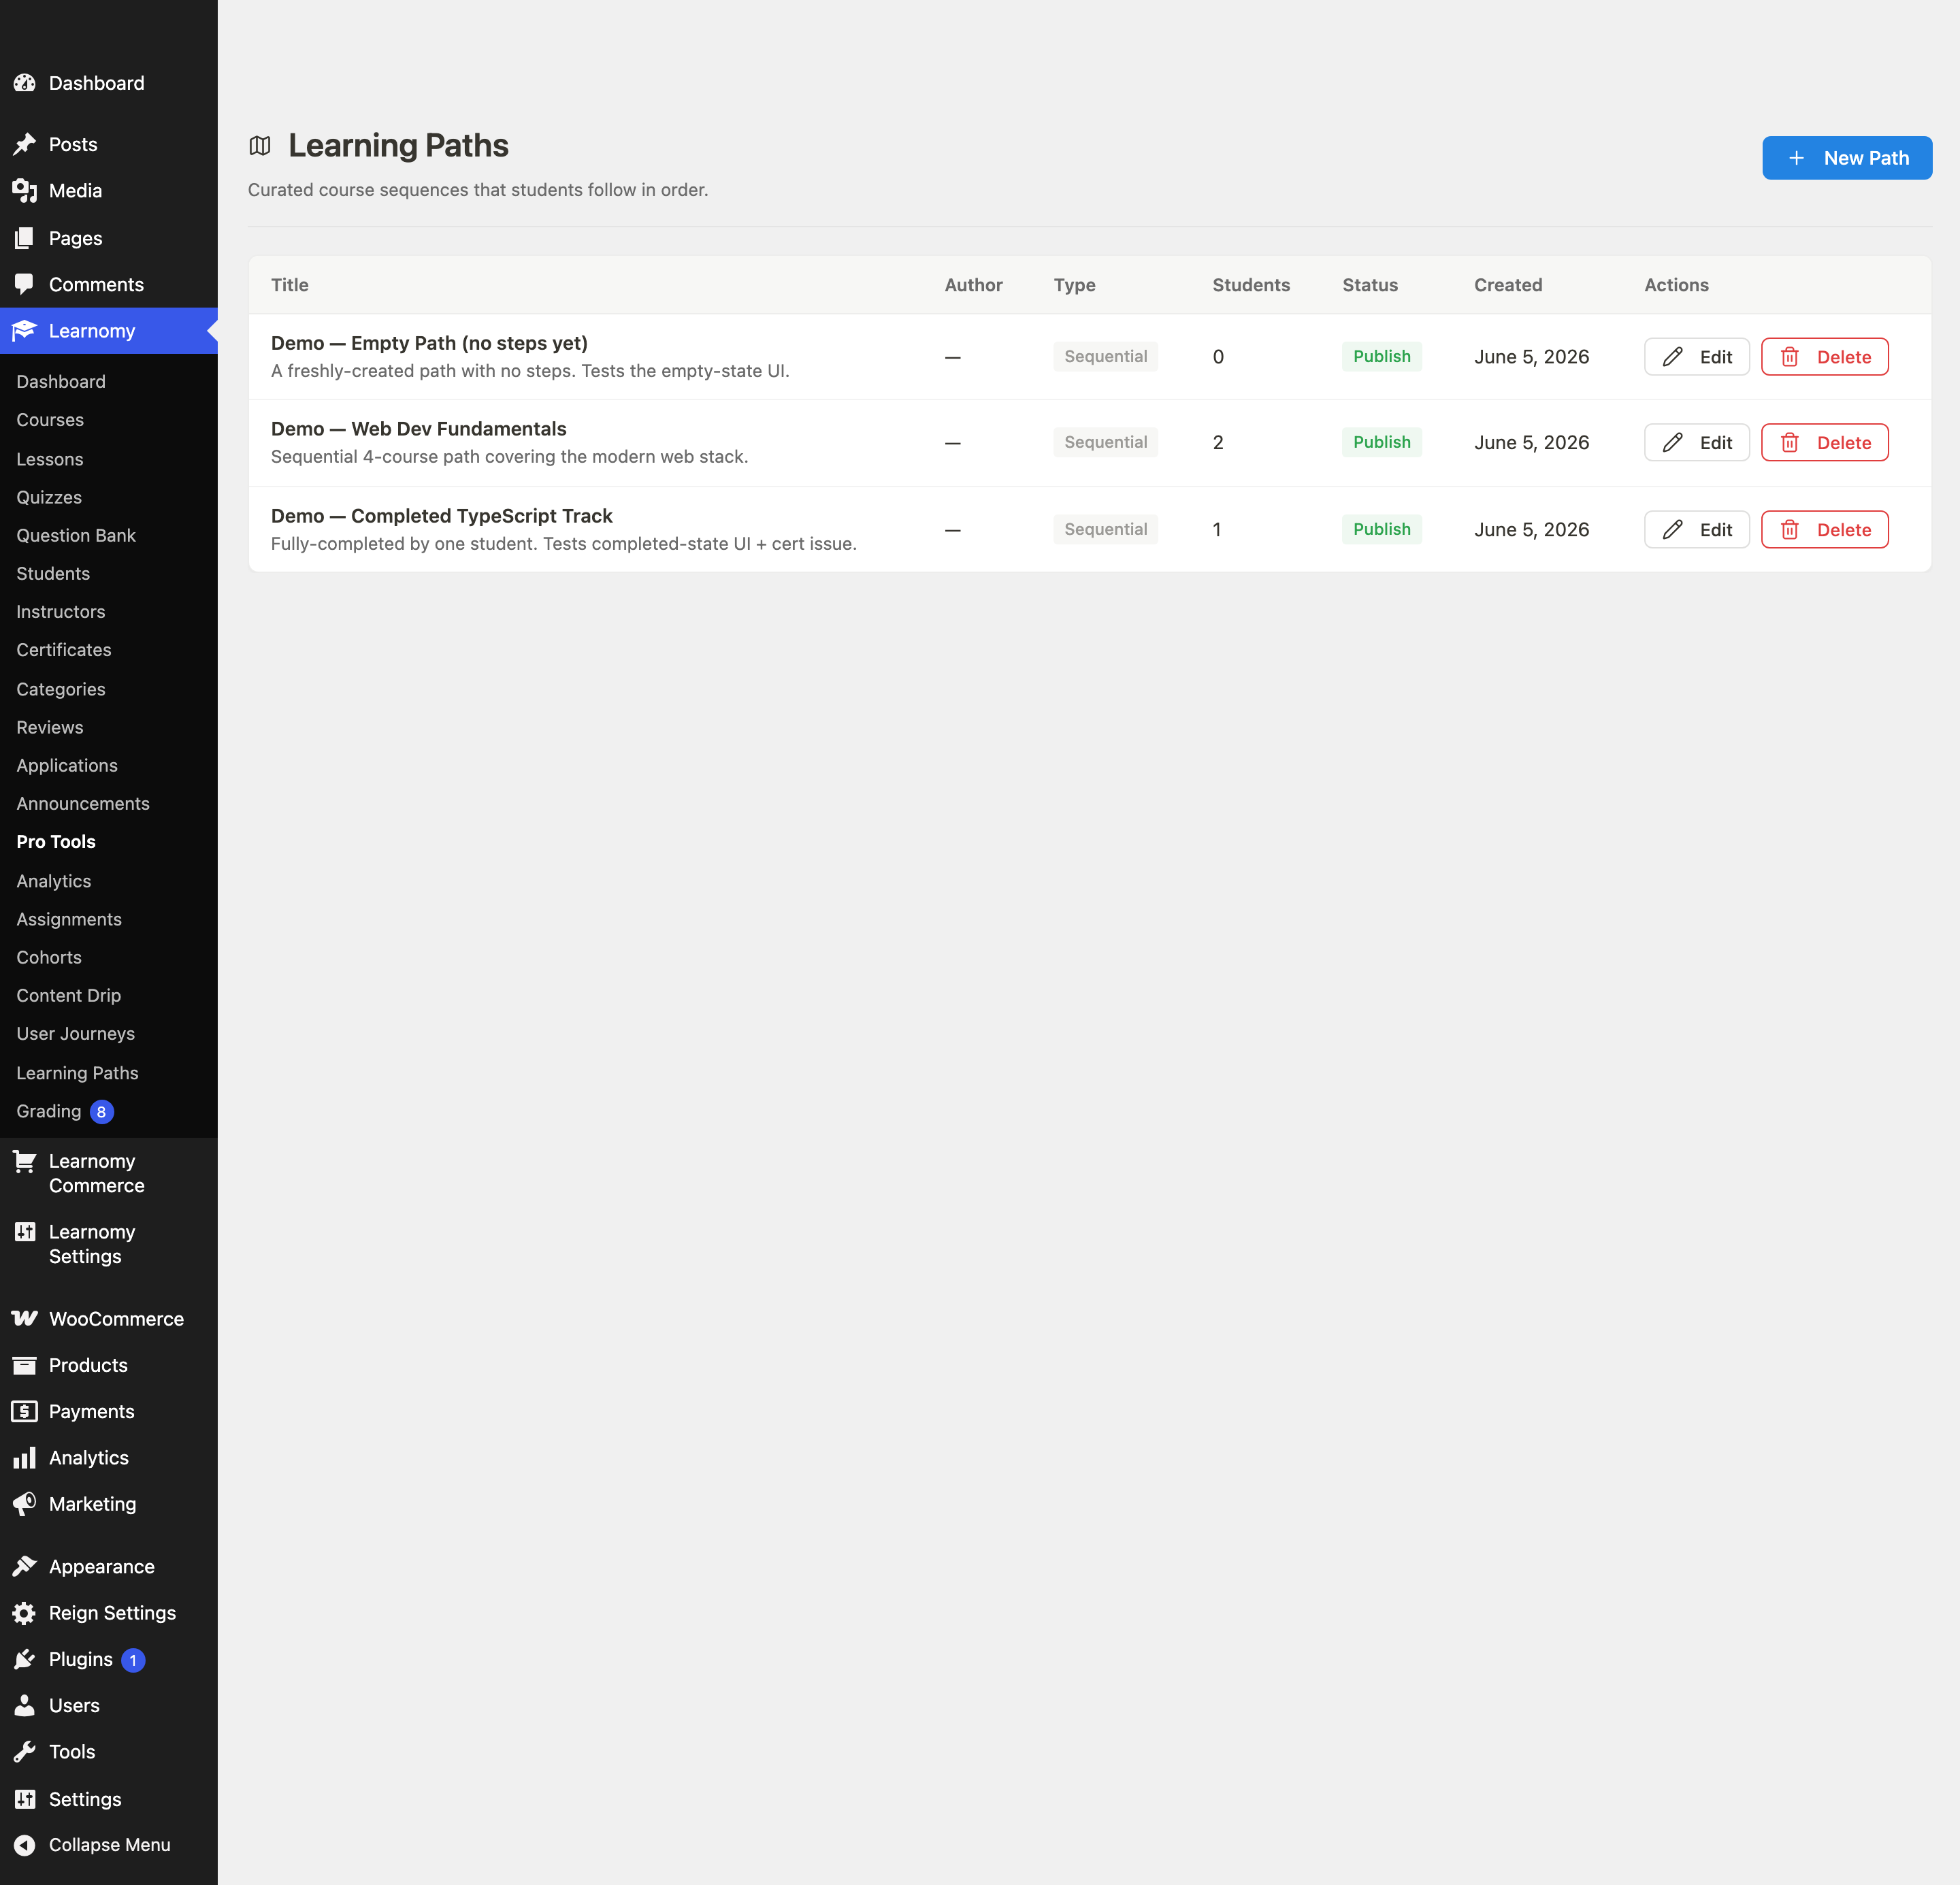This screenshot has width=1960, height=1885.
Task: Click the WooCommerce logo icon
Action: click(x=25, y=1318)
